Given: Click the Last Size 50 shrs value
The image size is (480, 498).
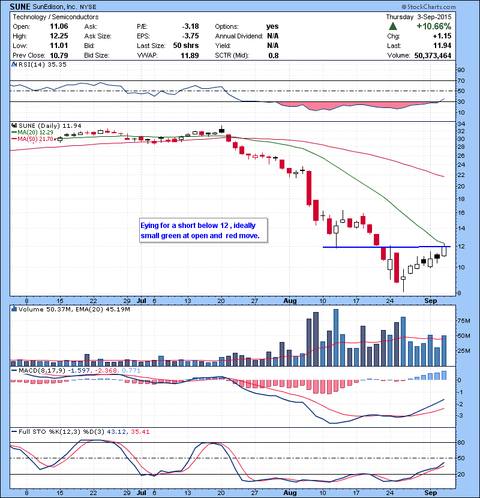Looking at the screenshot, I should tap(186, 46).
